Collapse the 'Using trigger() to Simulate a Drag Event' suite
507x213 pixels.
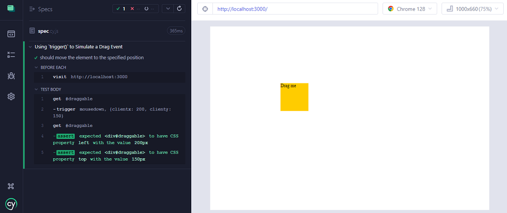pos(78,47)
